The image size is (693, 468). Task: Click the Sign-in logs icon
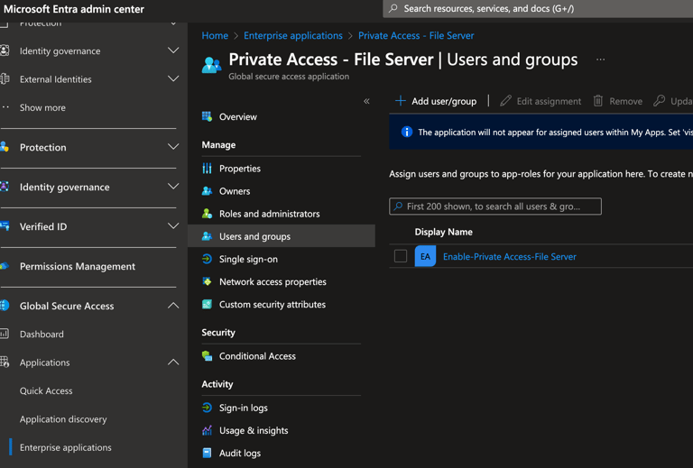click(207, 408)
